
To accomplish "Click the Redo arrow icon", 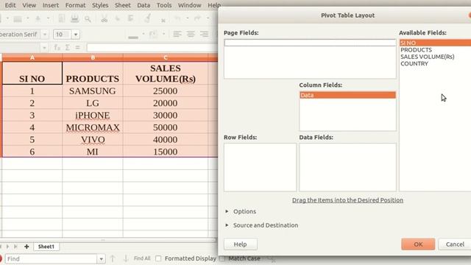I will click(x=198, y=18).
